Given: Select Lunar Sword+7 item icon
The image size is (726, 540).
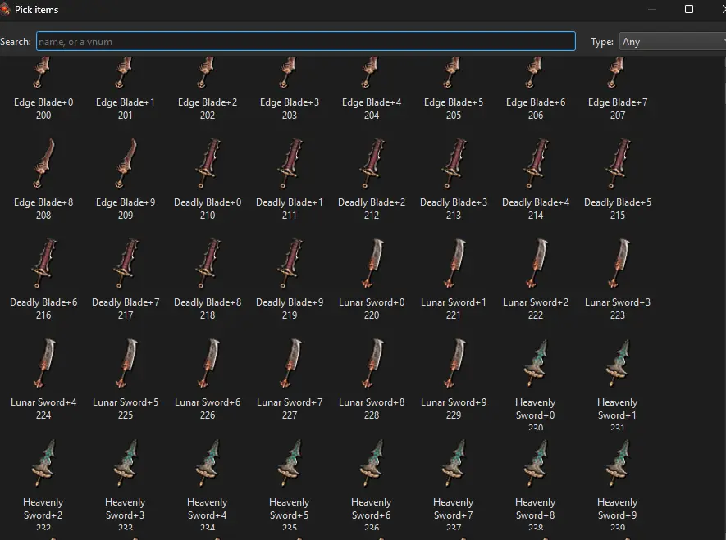Looking at the screenshot, I should coord(290,363).
